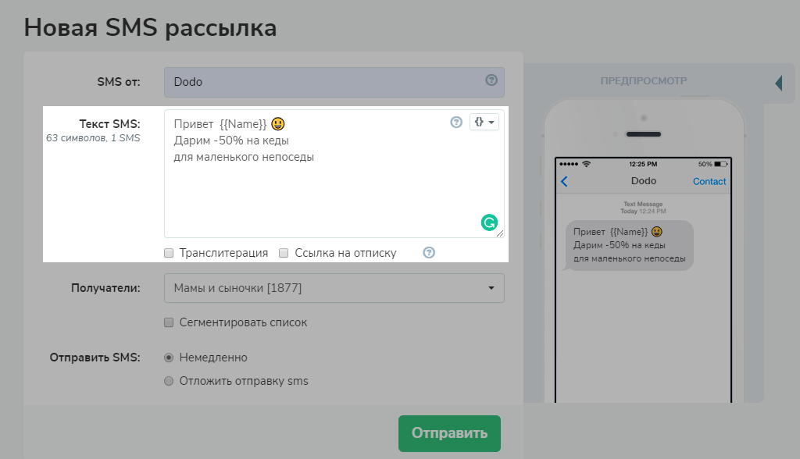Screen dimensions: 800x459
Task: Expand the variable picker dropdown arrow
Action: click(491, 122)
